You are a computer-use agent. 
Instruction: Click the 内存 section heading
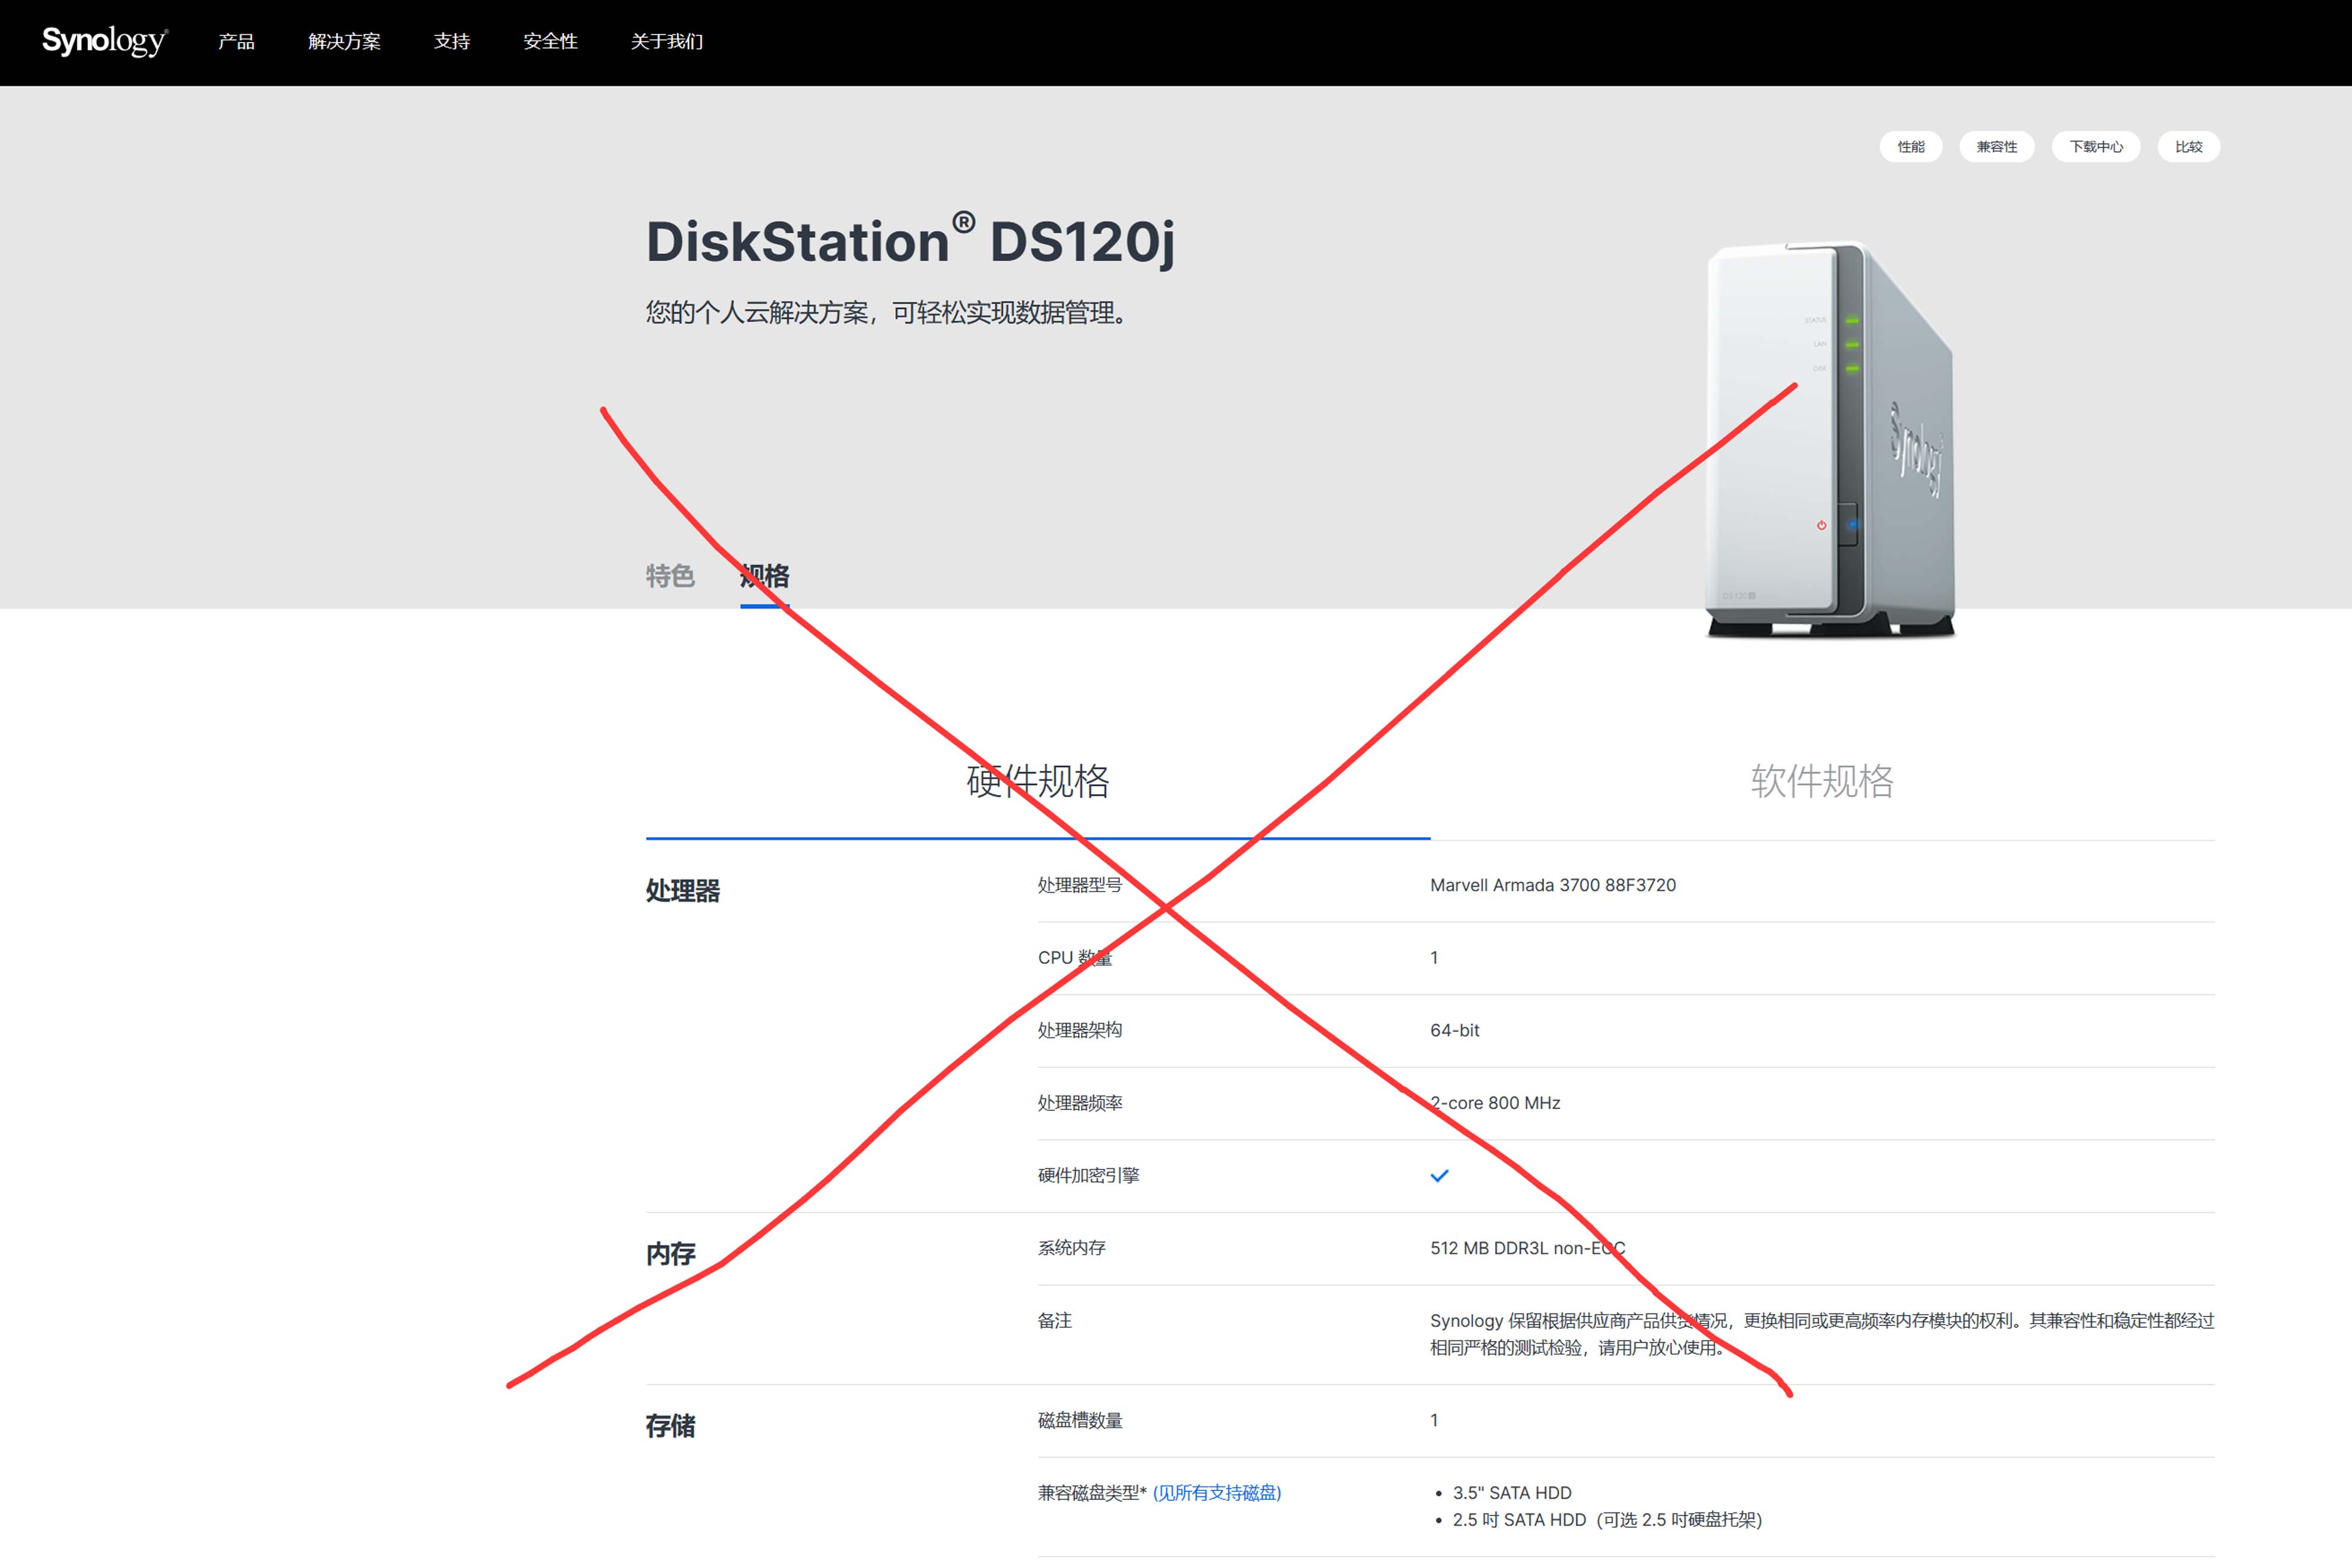pos(670,1253)
